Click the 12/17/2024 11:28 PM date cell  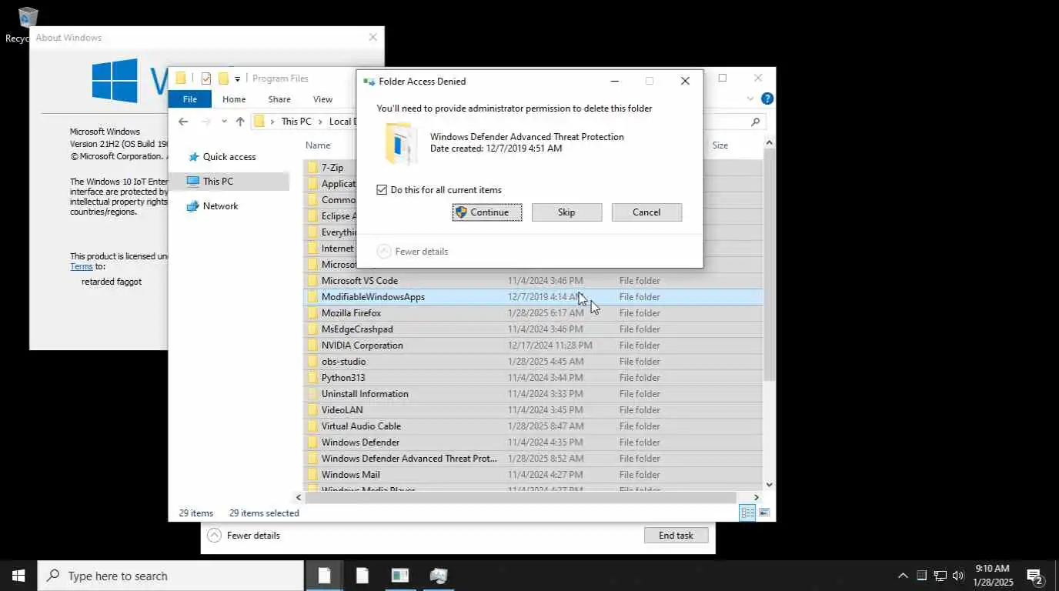point(550,346)
